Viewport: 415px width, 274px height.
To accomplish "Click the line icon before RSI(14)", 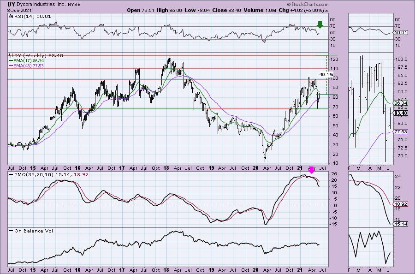I will (11, 17).
